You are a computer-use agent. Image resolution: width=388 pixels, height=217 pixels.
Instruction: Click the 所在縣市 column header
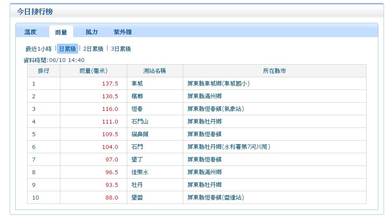click(274, 71)
